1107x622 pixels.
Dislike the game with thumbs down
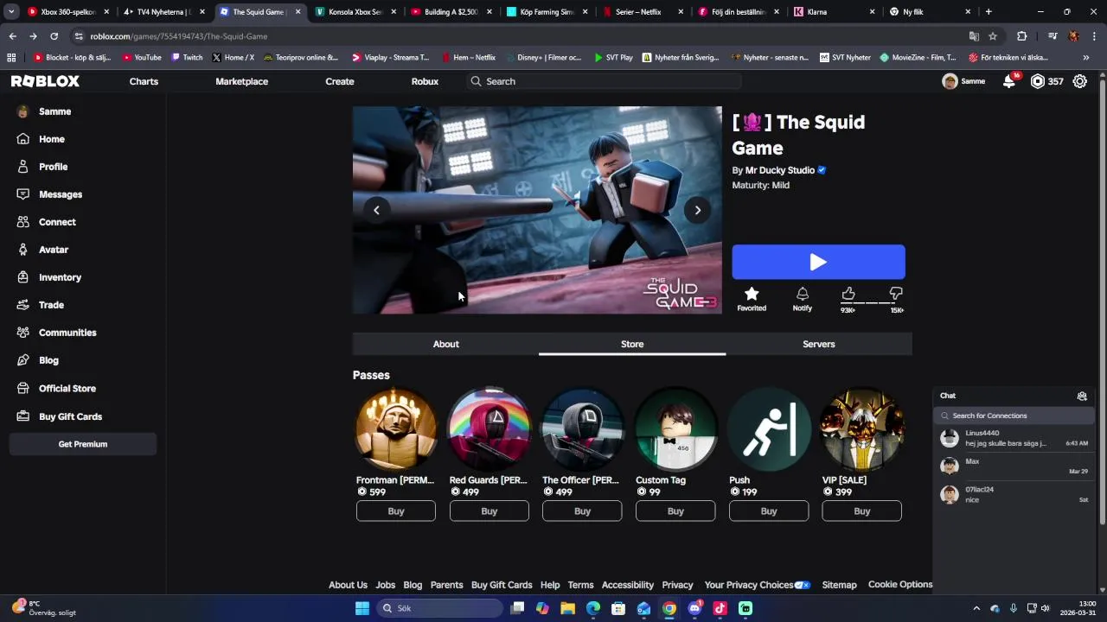pos(896,295)
